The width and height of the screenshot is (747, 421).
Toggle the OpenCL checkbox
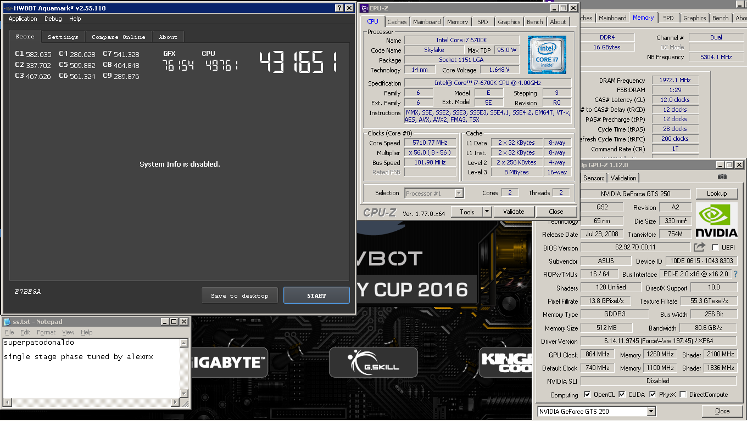(x=587, y=395)
